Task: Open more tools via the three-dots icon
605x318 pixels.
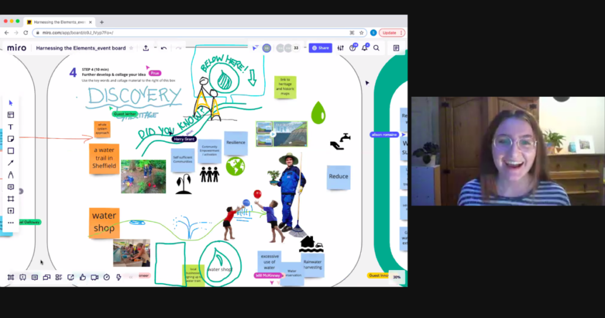Action: (x=11, y=223)
